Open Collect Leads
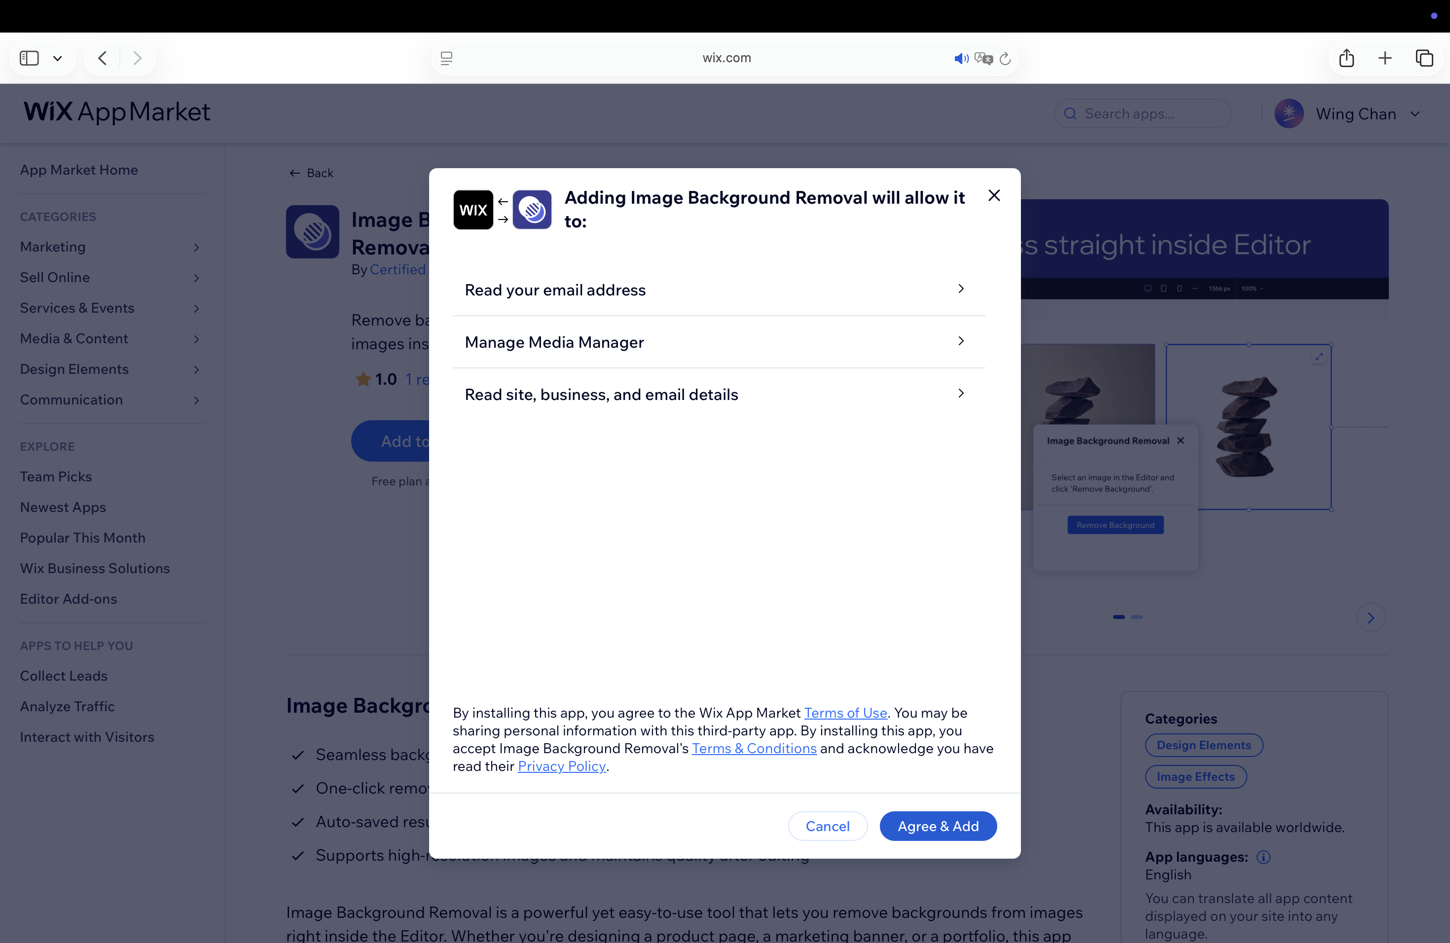The image size is (1450, 943). (63, 676)
